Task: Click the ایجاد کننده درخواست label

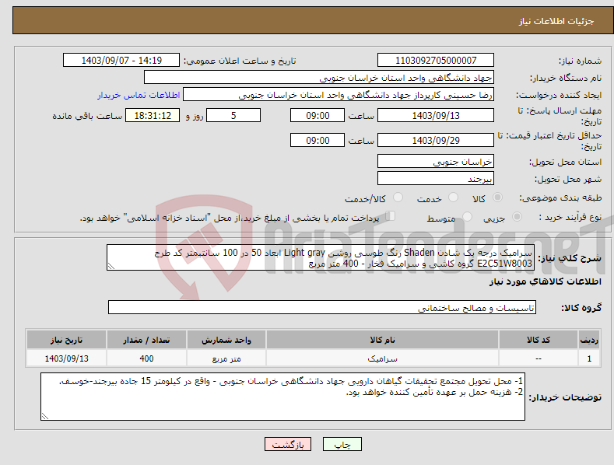Action: pos(559,95)
